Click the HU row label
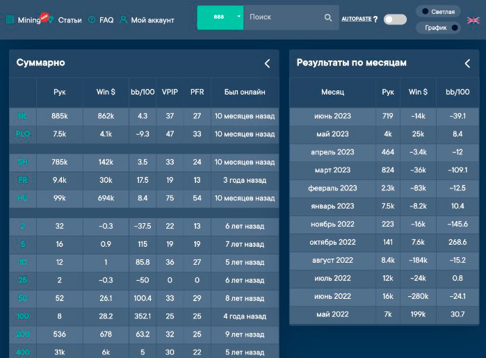Screen dimensions: 486x358 [23, 199]
